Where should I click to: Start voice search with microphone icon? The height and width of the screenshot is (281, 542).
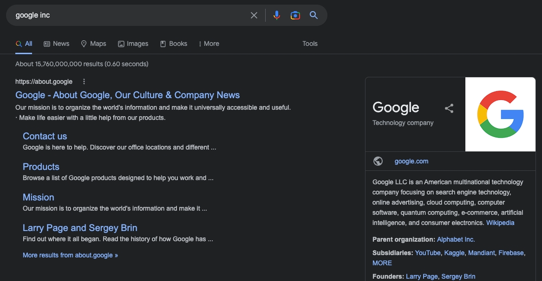coord(276,15)
